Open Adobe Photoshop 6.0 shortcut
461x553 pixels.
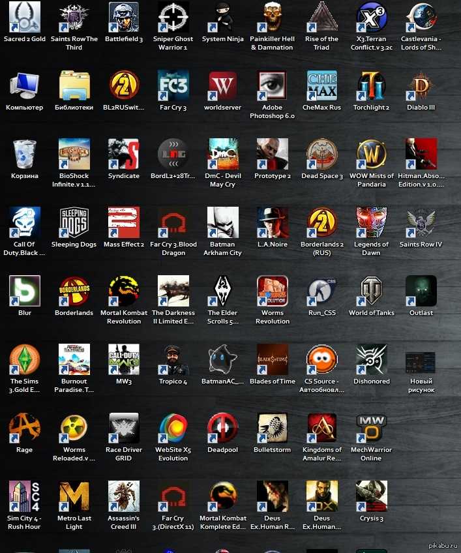click(x=273, y=85)
